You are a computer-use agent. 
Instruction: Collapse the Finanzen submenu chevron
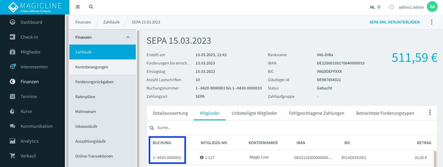[128, 37]
